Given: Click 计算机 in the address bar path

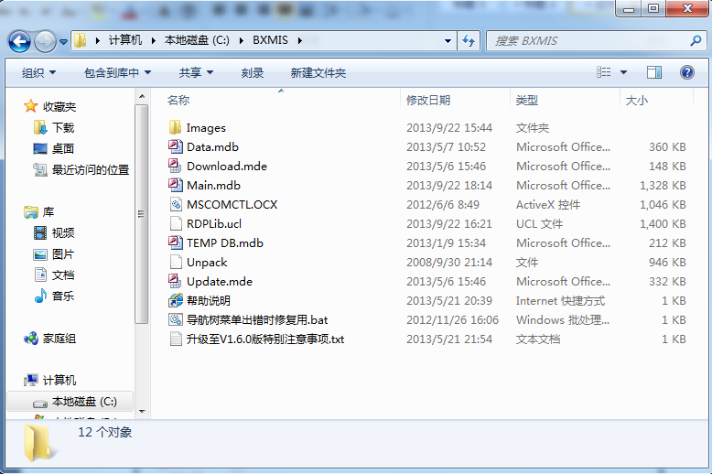Looking at the screenshot, I should pos(124,40).
